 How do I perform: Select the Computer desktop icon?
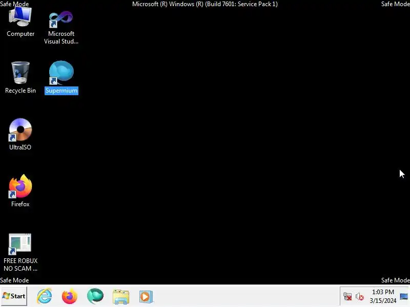[20, 22]
